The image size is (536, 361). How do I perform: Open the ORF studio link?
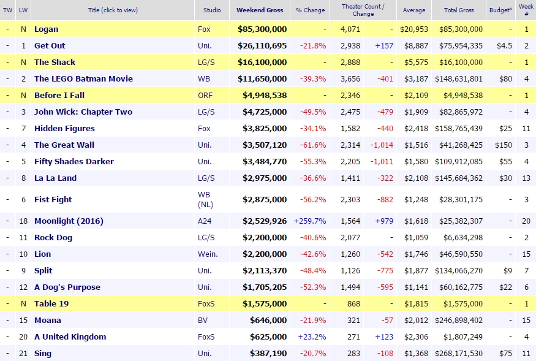point(205,95)
